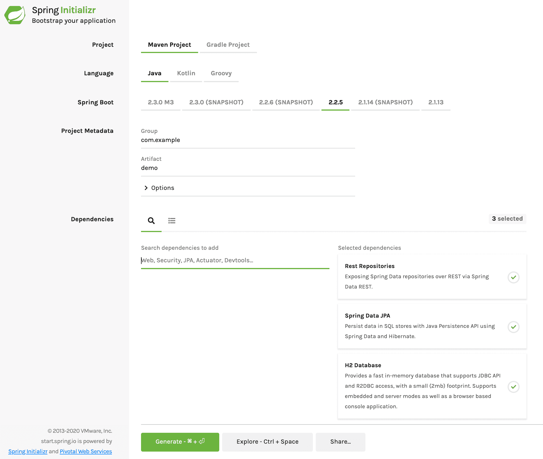Click the H2 Database dependency title

pyautogui.click(x=363, y=365)
